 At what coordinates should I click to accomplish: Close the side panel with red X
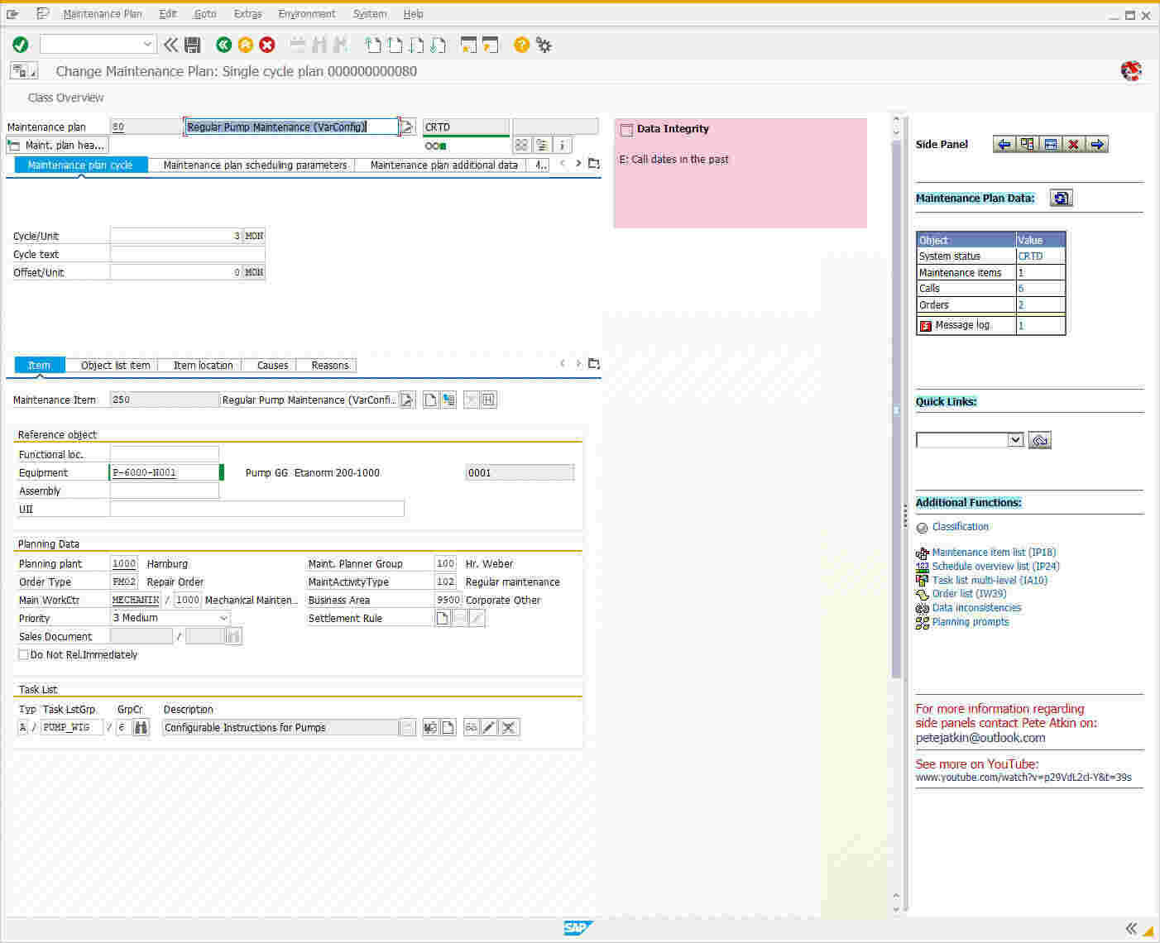(x=1073, y=144)
